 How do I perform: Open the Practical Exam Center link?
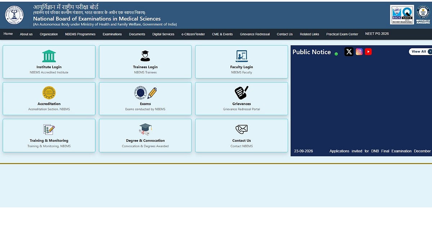point(342,34)
